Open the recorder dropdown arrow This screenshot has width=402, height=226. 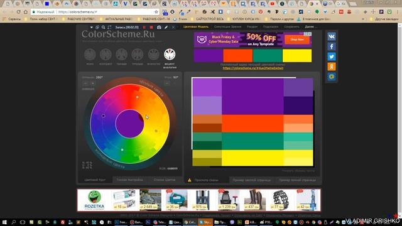[92, 27]
